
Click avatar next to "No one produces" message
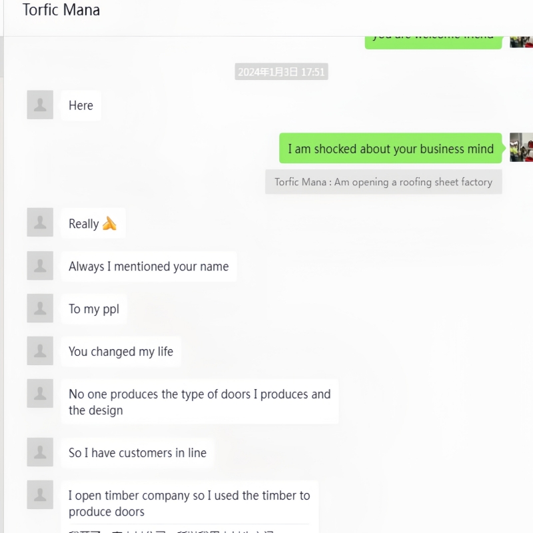(40, 394)
